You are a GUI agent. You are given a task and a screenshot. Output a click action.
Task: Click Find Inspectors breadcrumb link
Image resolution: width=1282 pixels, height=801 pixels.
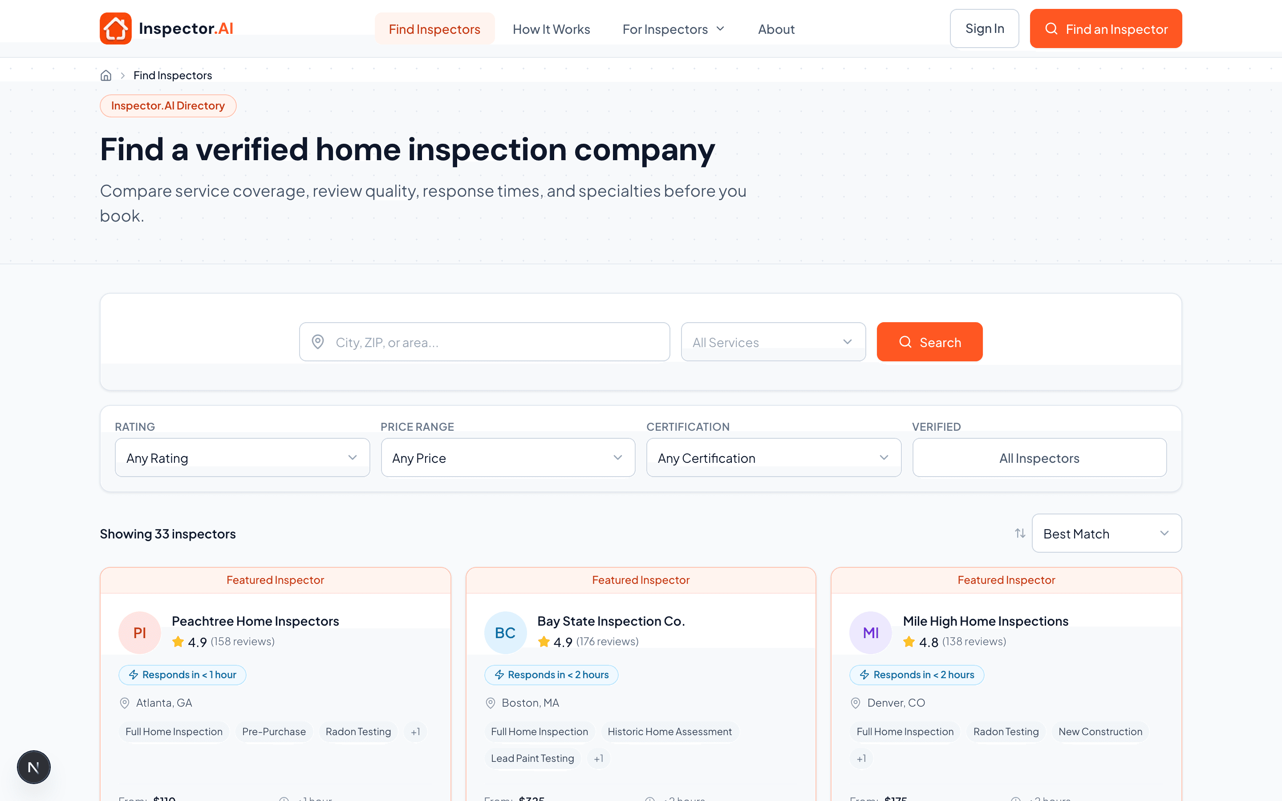tap(173, 75)
